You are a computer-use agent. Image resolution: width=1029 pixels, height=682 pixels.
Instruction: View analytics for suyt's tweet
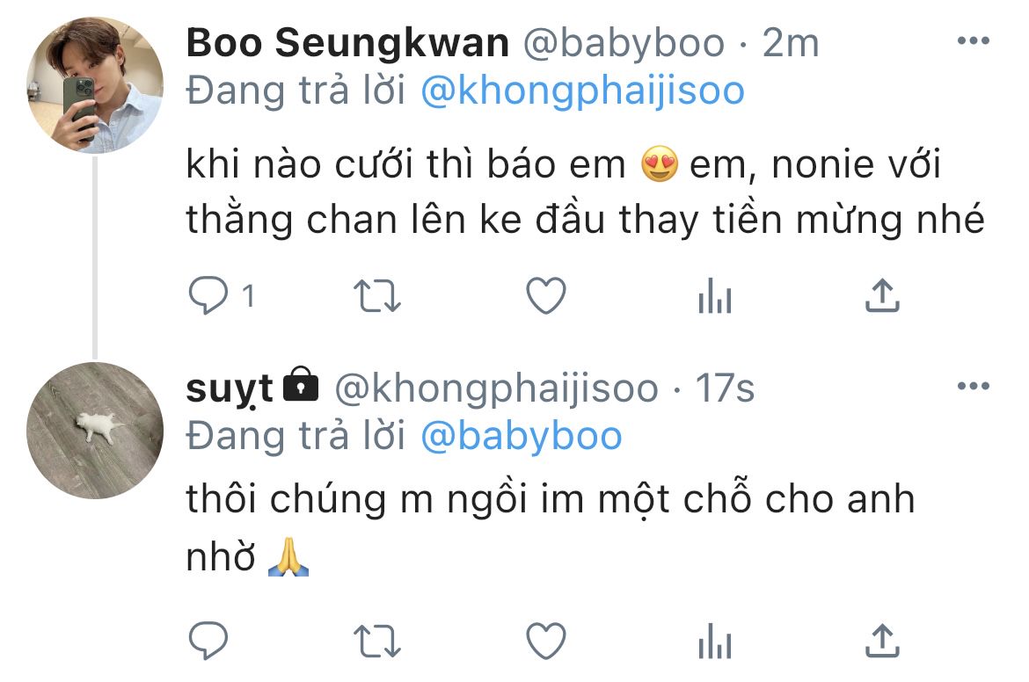pos(715,641)
